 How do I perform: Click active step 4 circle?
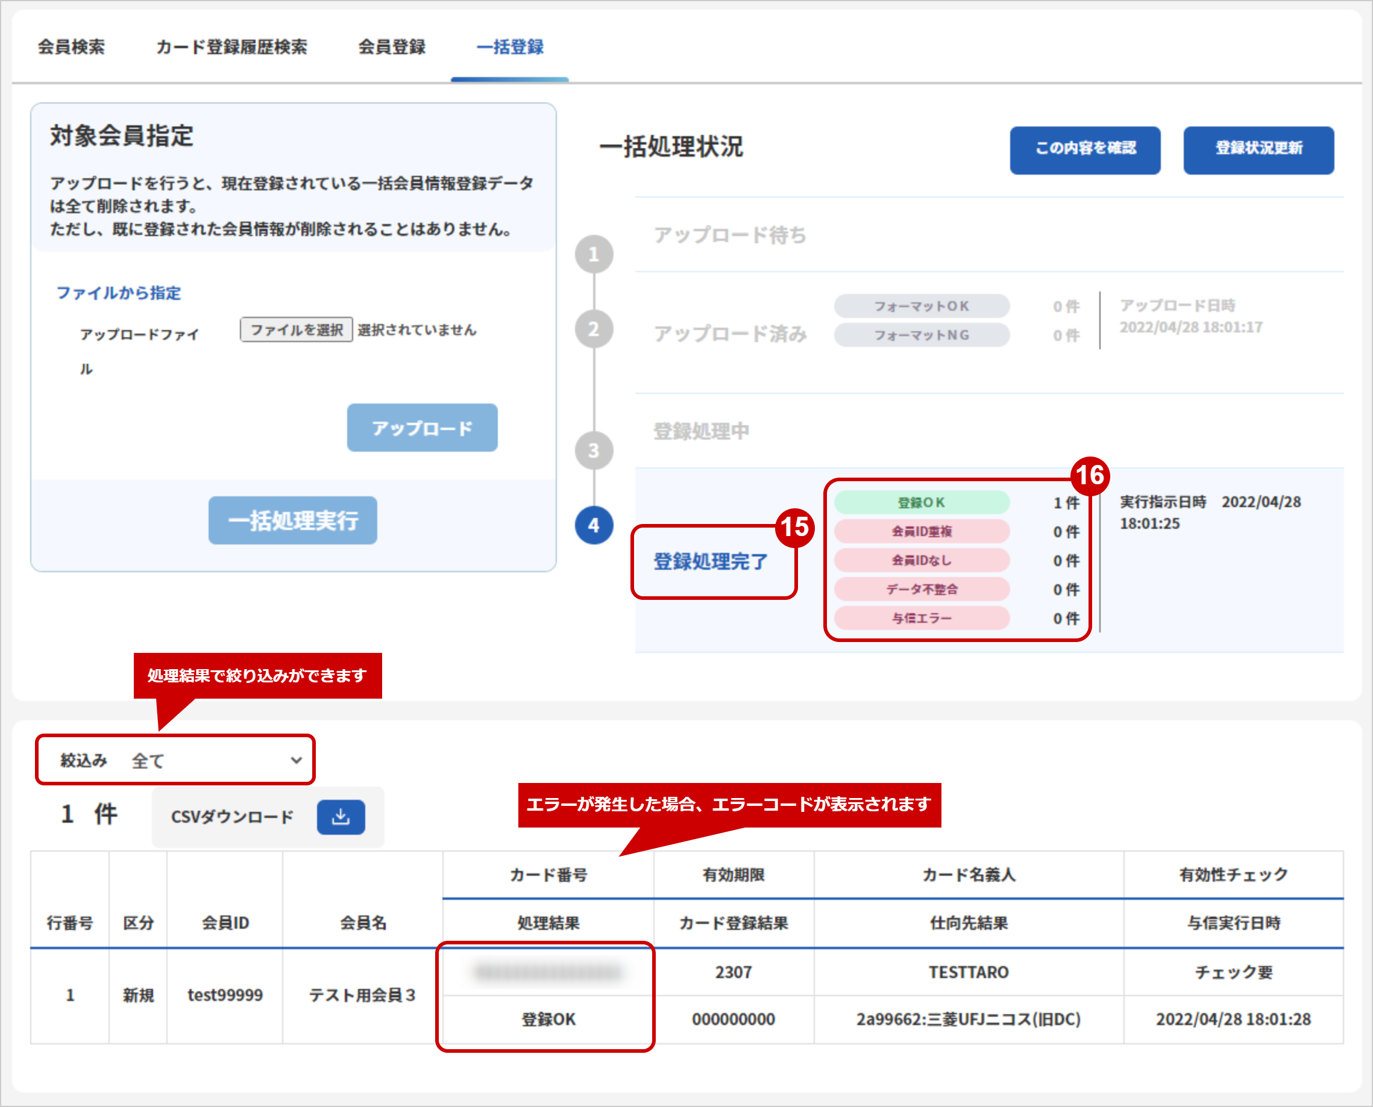(594, 525)
